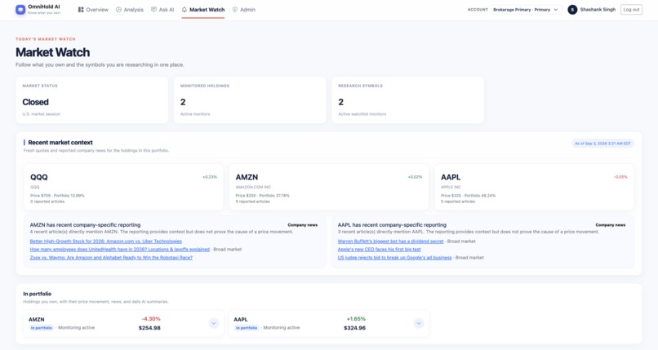Click the $254.98 price value
The height and width of the screenshot is (350, 658).
pyautogui.click(x=149, y=328)
